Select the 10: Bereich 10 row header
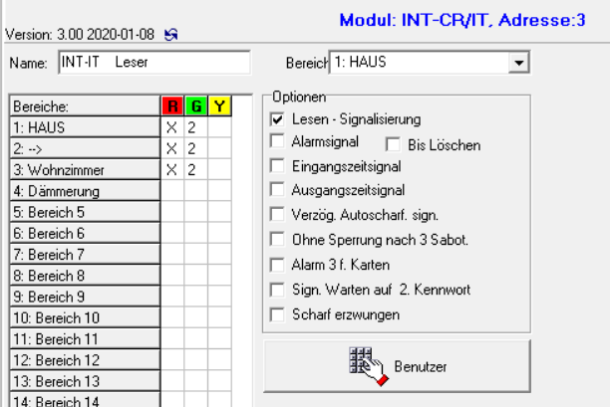The width and height of the screenshot is (610, 407). coord(85,317)
